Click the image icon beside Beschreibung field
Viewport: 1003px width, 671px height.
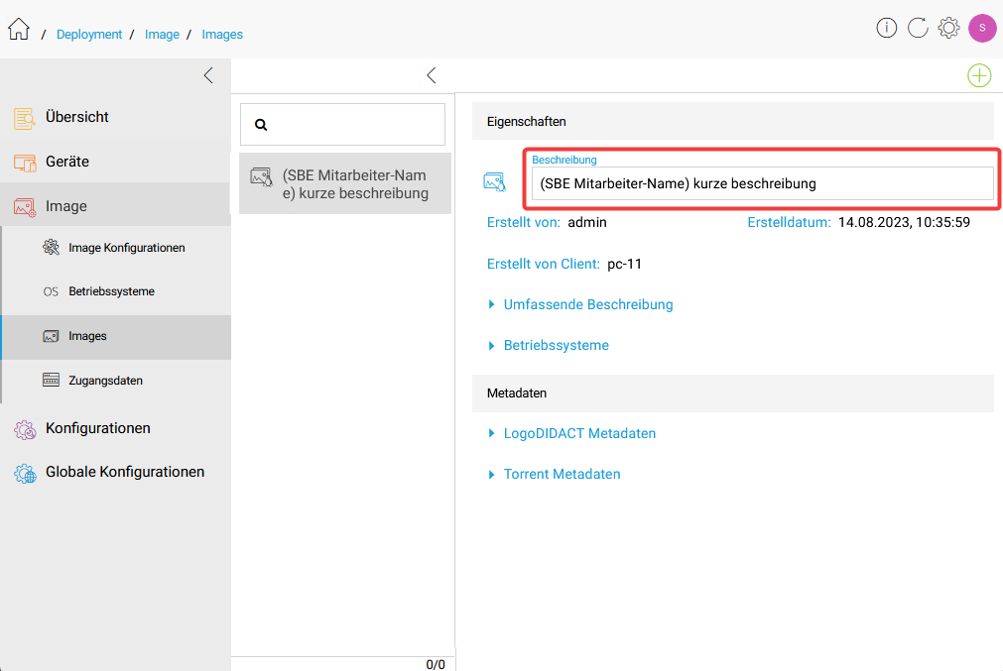point(494,181)
